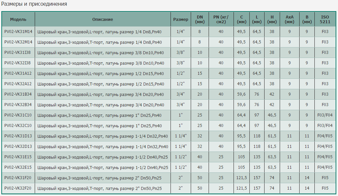Select model cell PV02-VK31I38
338x196 pixels.
[18, 53]
